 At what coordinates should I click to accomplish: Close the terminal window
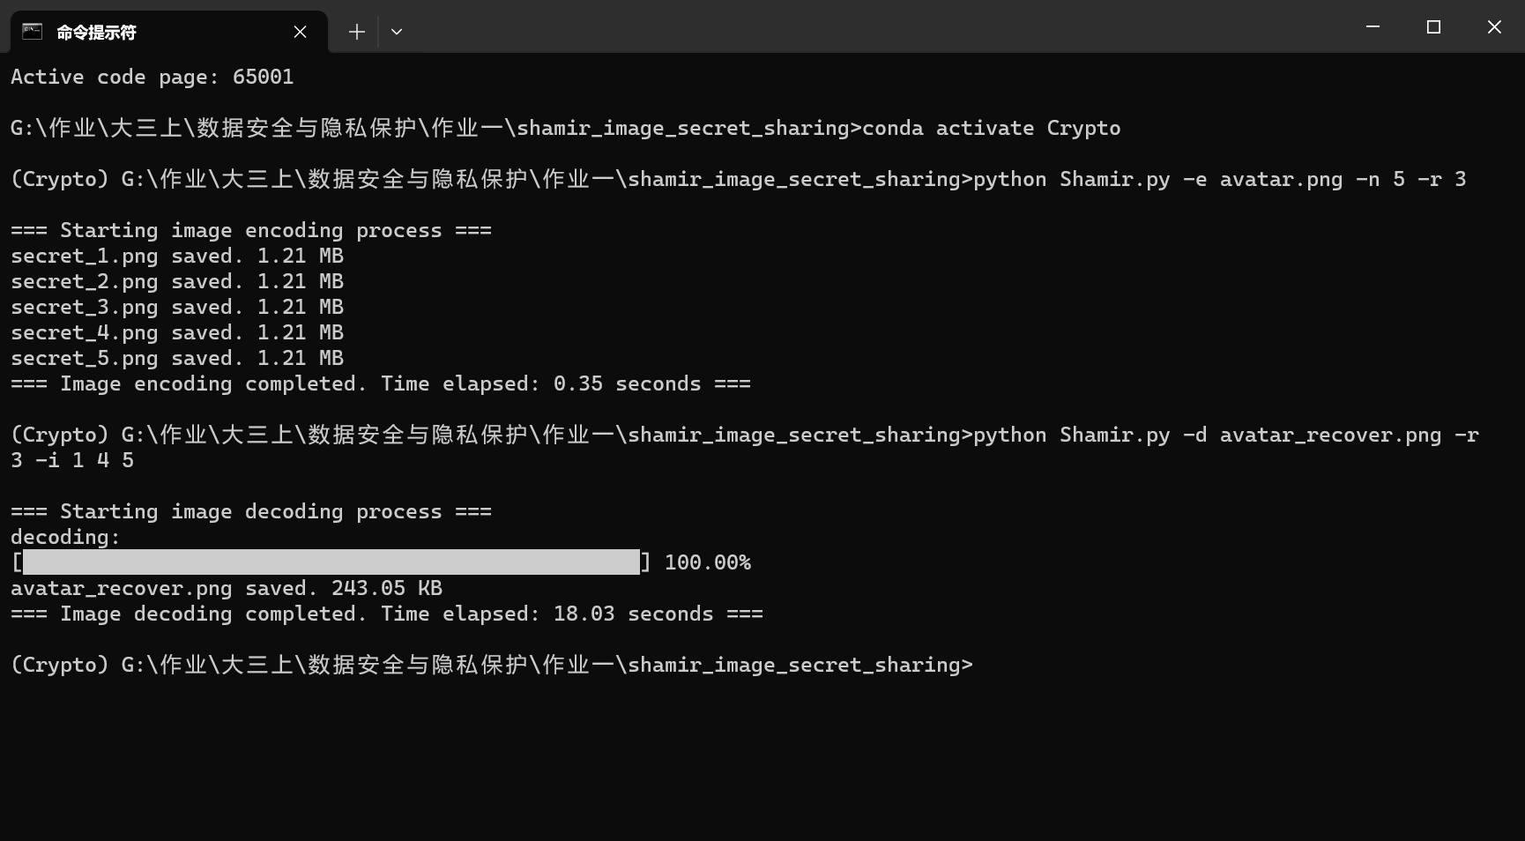pyautogui.click(x=1494, y=27)
